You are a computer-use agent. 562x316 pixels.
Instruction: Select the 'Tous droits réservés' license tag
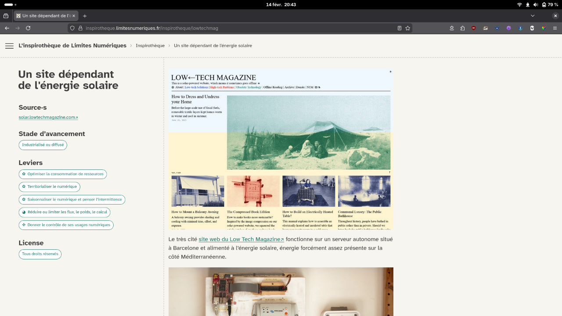[x=40, y=254]
